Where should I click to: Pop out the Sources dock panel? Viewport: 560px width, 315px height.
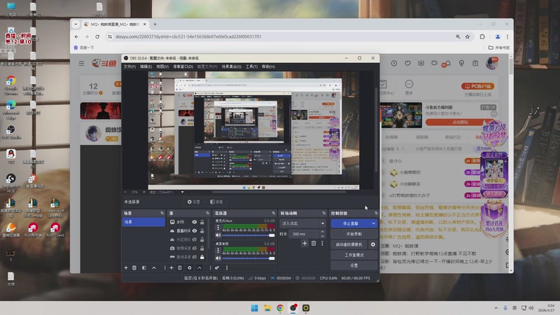click(x=207, y=213)
